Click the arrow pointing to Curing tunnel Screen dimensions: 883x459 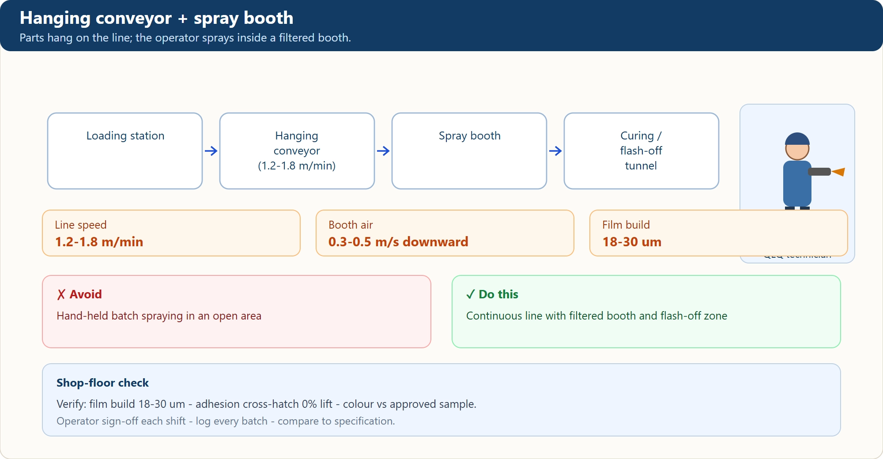pyautogui.click(x=555, y=151)
